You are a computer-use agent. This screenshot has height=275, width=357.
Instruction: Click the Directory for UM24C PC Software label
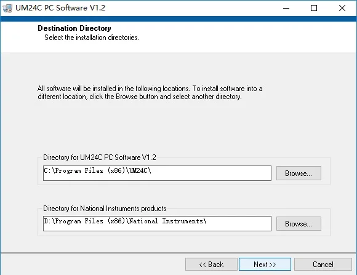pos(100,157)
